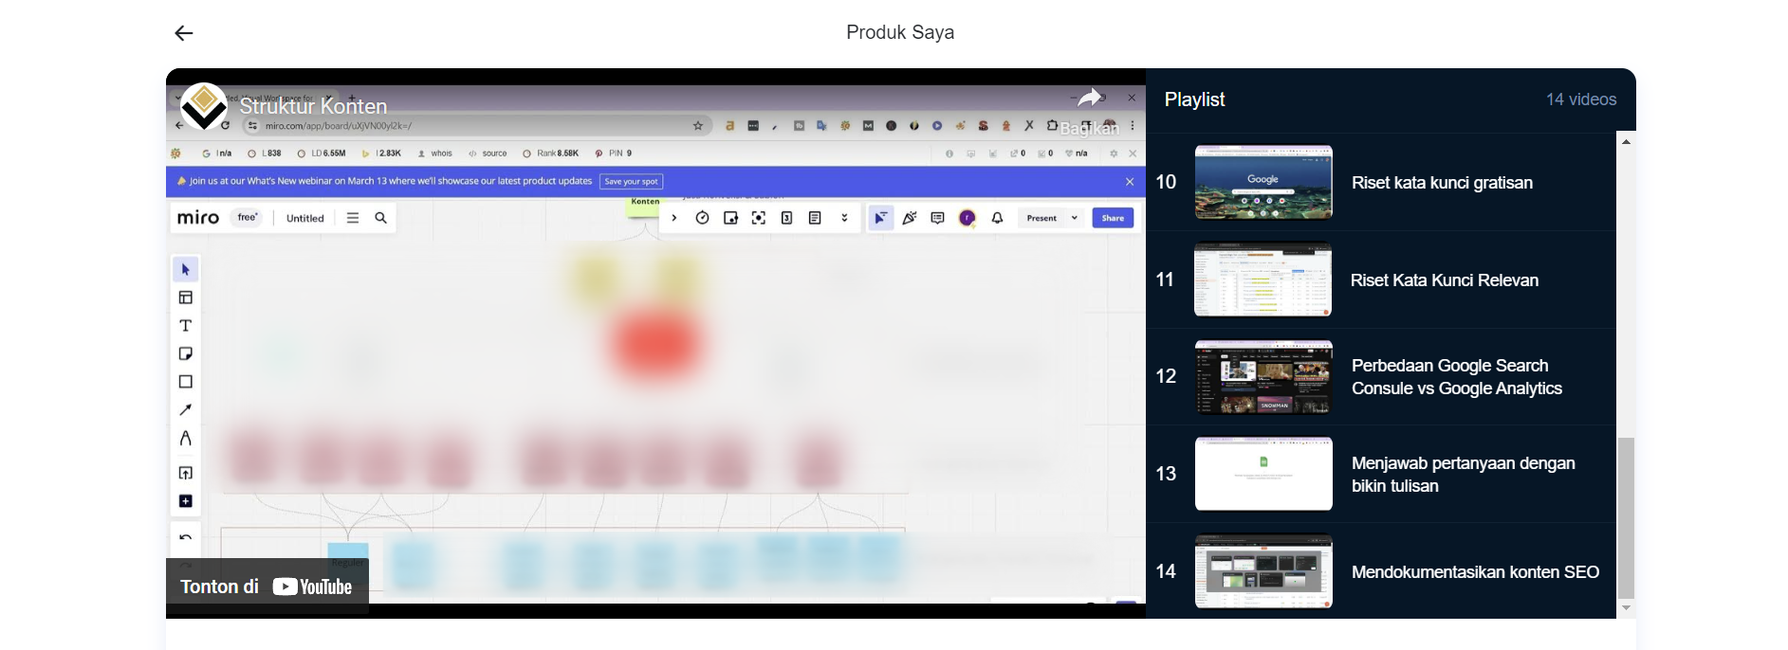The height and width of the screenshot is (650, 1788).
Task: Expand more tools double-chevron in Miro toolbar
Action: pyautogui.click(x=844, y=218)
